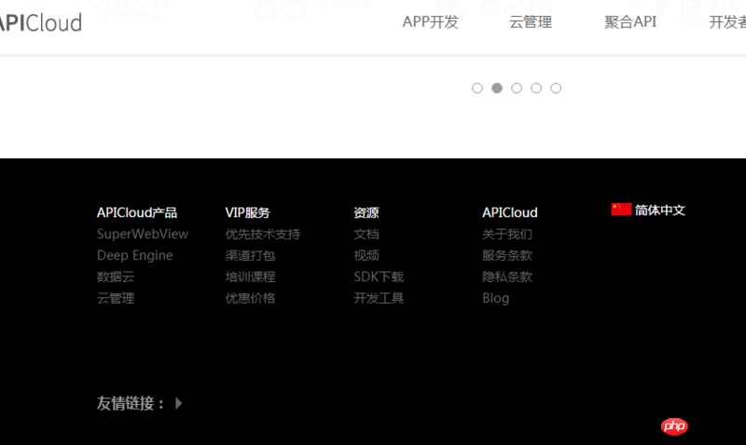
Task: Open the 优先技术支持 link
Action: [x=263, y=234]
